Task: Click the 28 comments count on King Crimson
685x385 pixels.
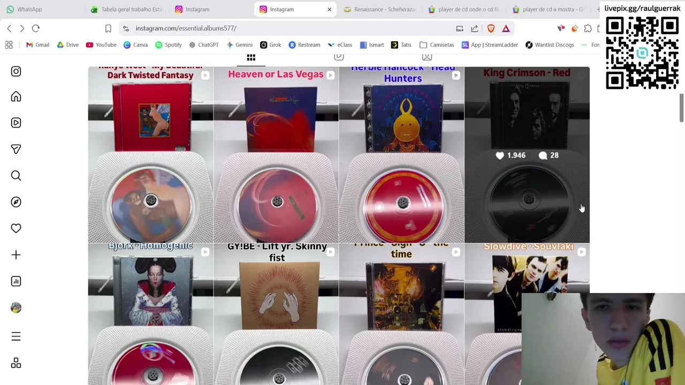Action: 549,156
